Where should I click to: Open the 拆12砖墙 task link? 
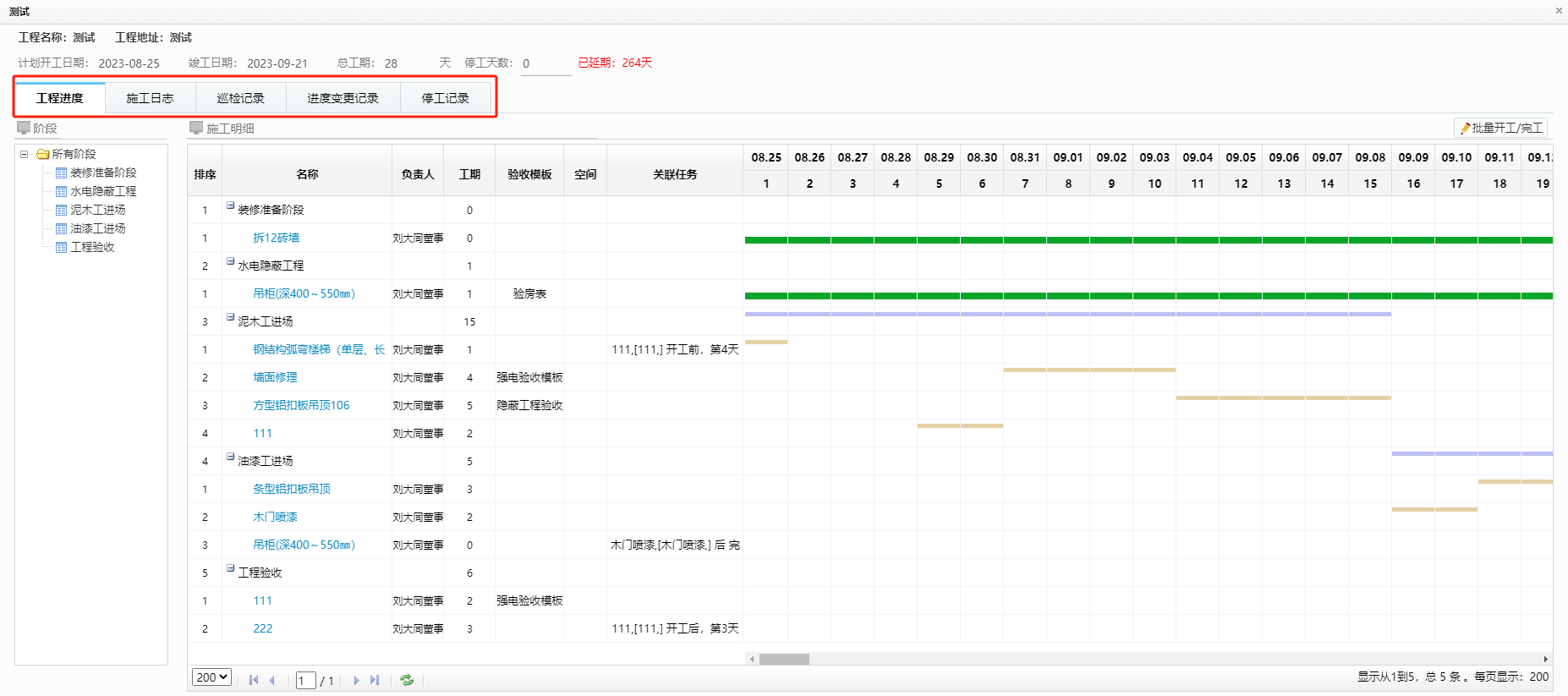click(276, 238)
